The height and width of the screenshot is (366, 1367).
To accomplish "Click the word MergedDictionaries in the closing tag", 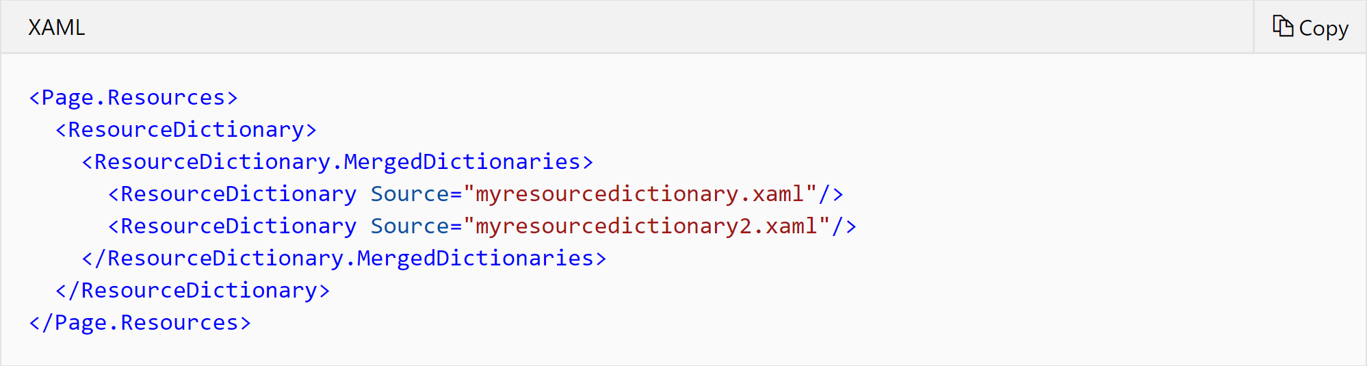I will click(475, 259).
